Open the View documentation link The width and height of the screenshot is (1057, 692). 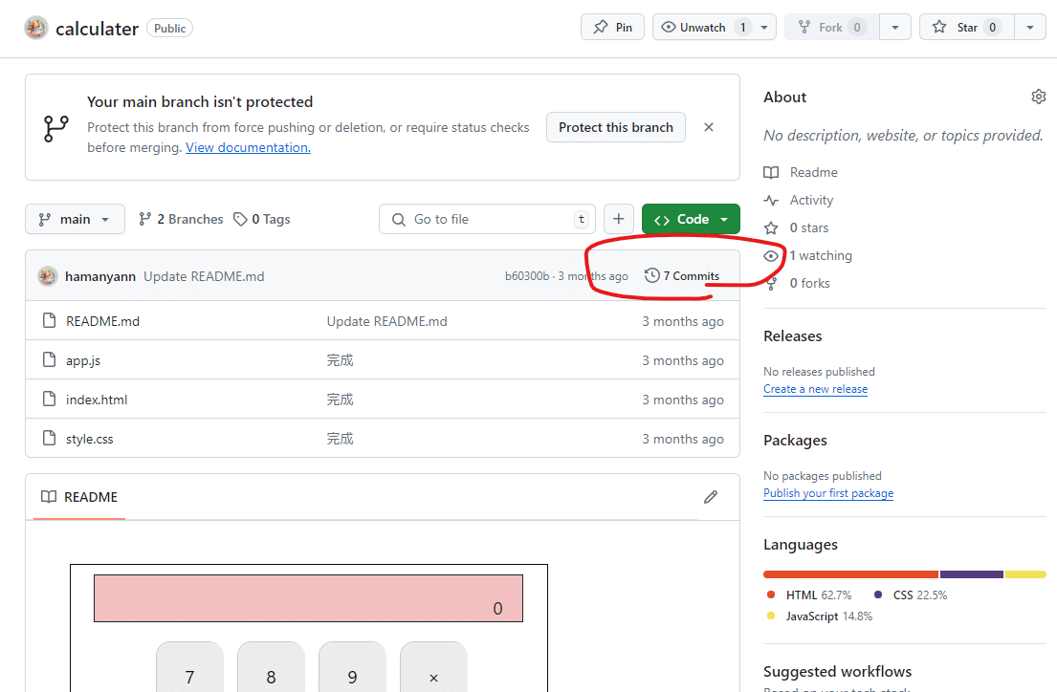(248, 147)
